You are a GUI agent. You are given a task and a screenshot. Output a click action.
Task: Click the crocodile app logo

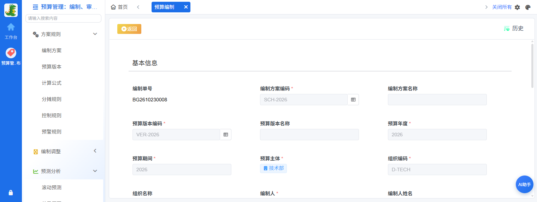[11, 10]
